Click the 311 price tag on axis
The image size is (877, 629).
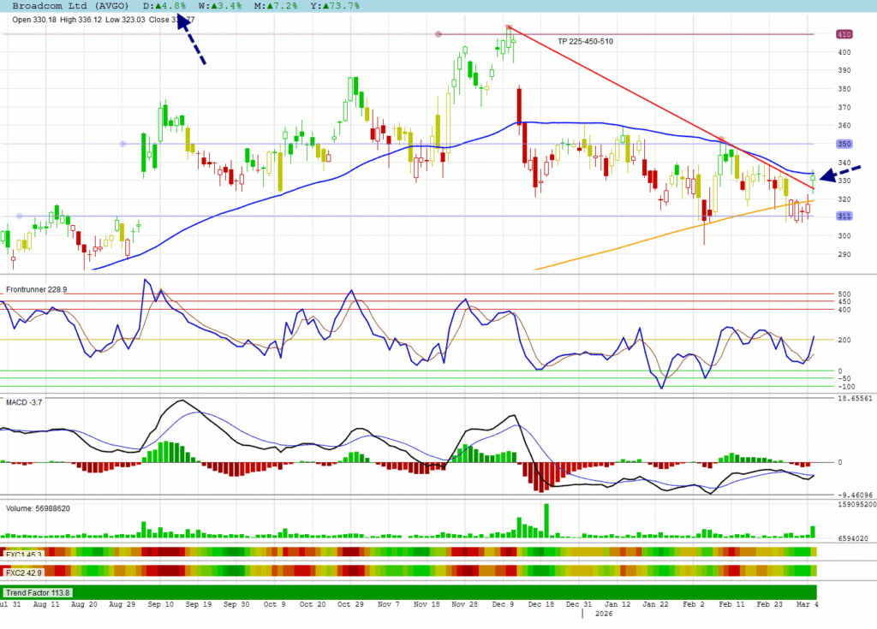tap(844, 216)
